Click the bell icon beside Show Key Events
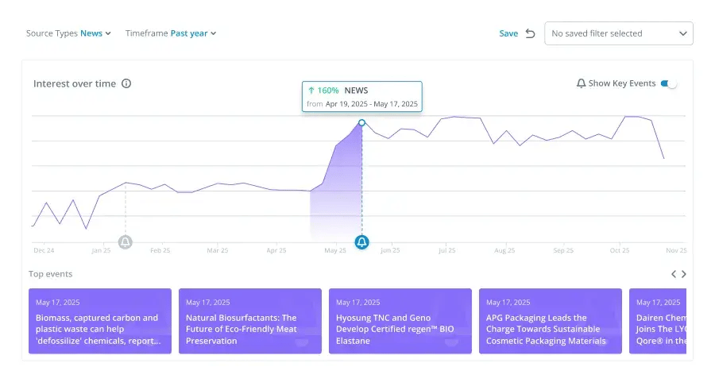Viewport: 715px width, 367px height. tap(581, 83)
